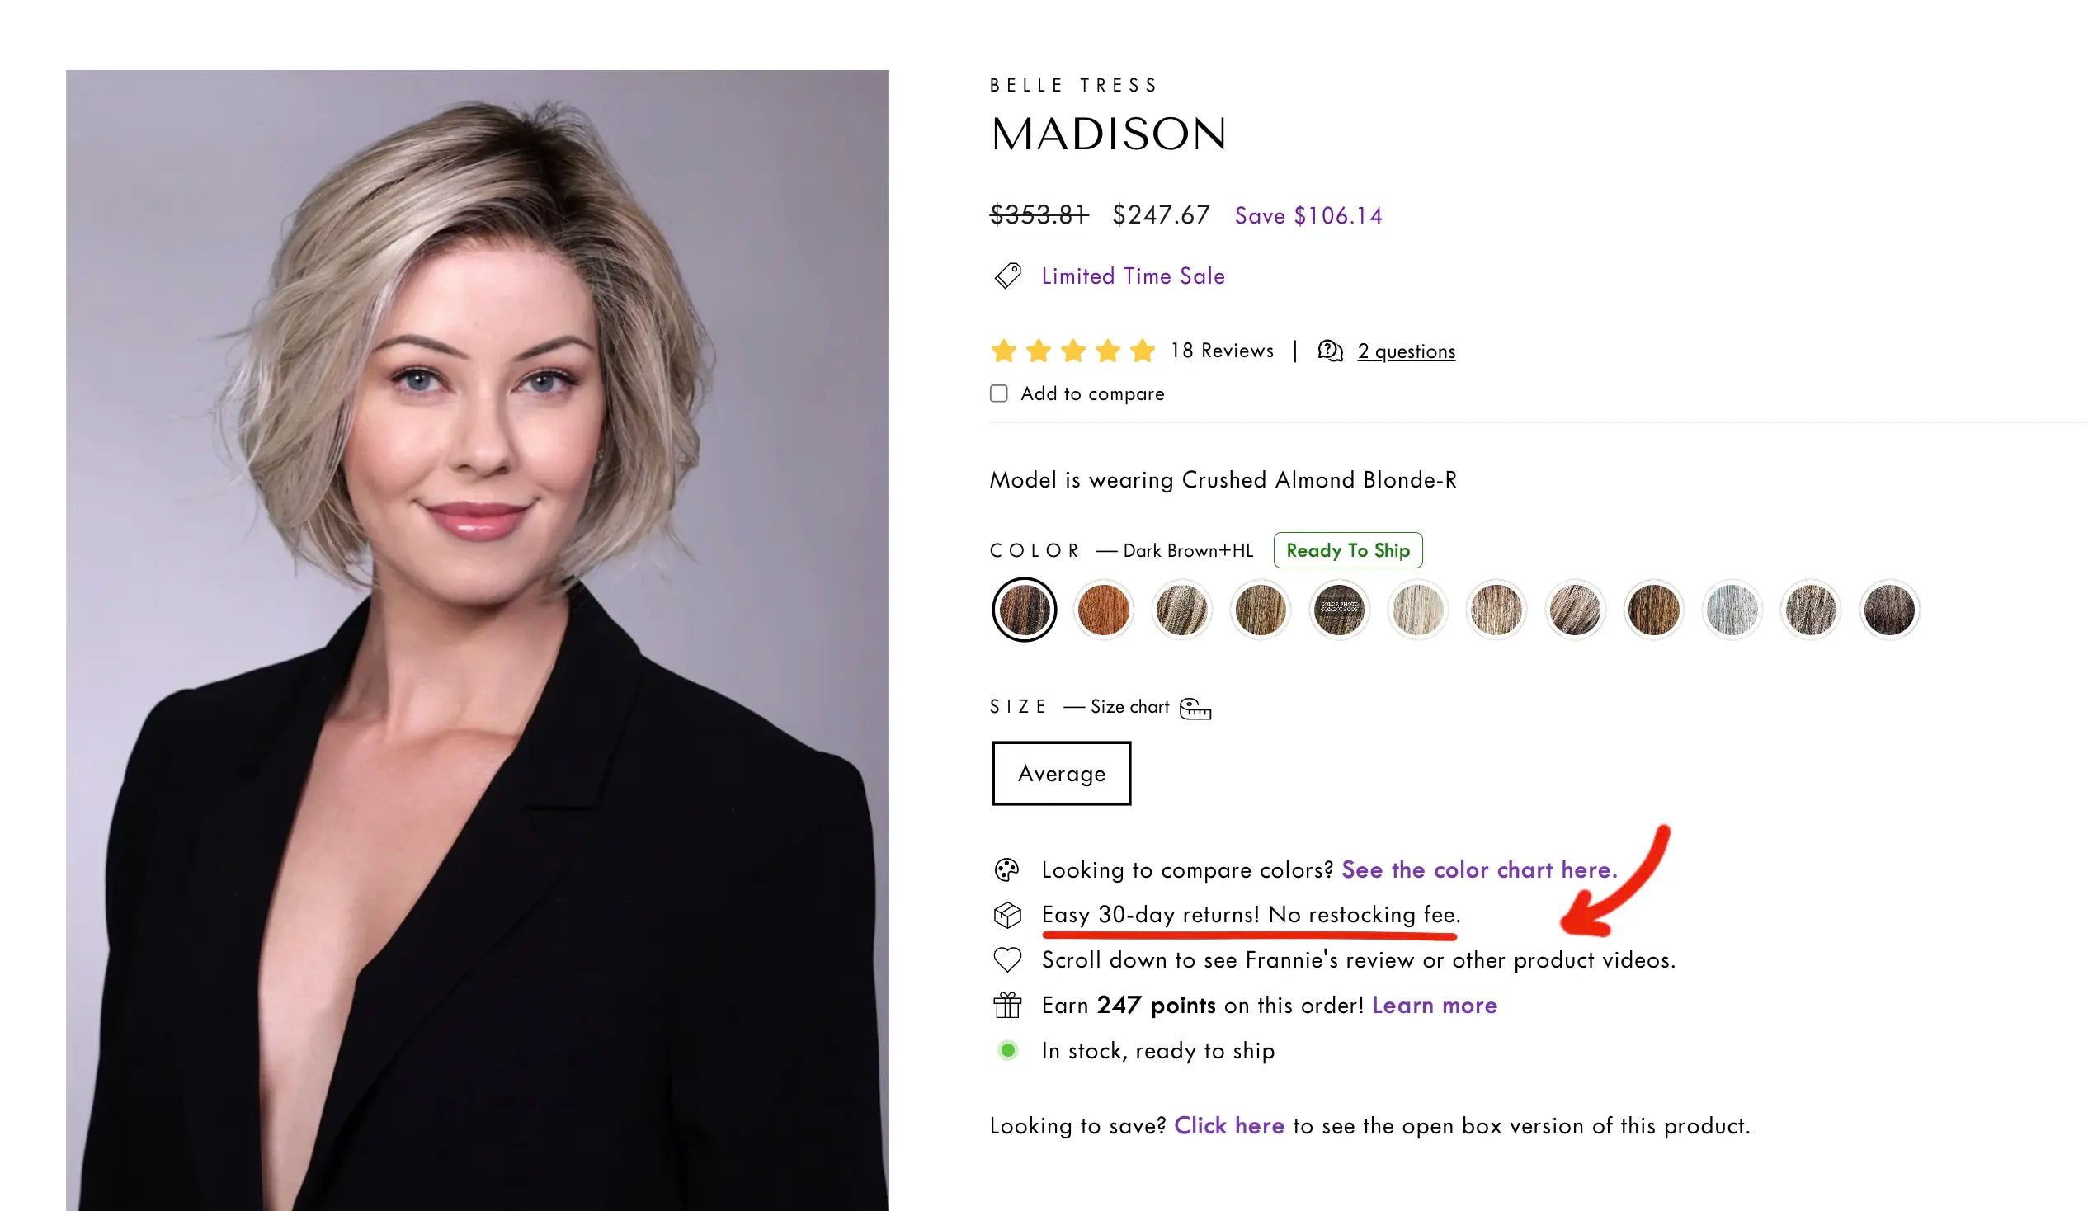Screen dimensions: 2088x1211
Task: Open the 2 questions link
Action: coord(1406,351)
